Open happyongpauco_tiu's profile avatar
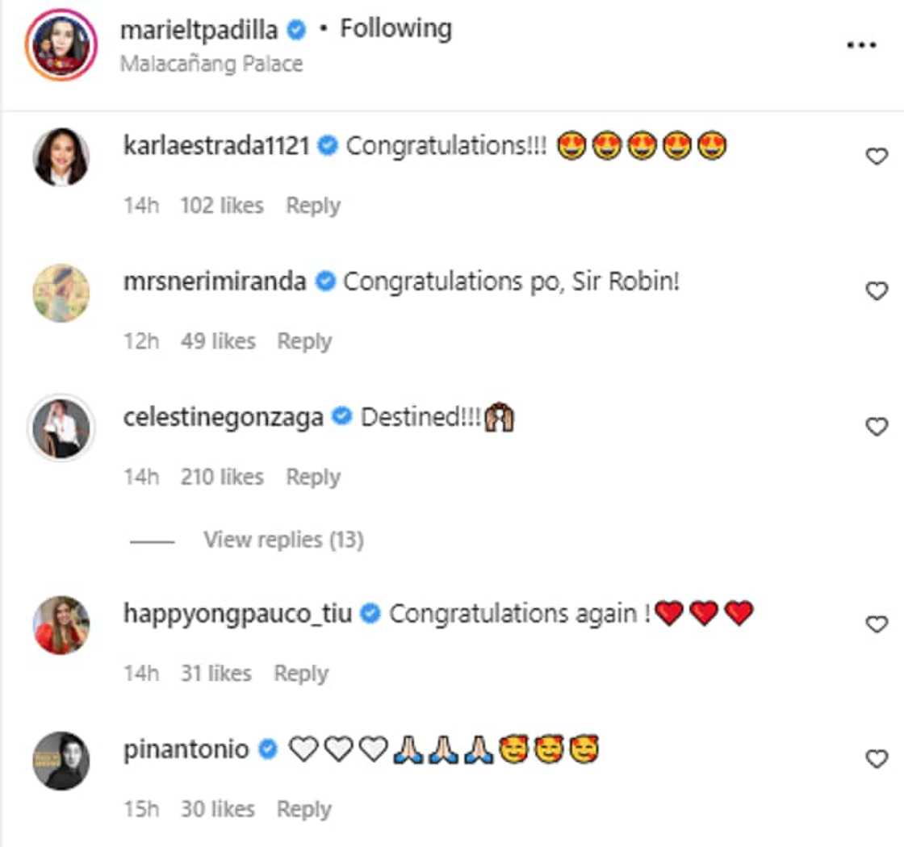The image size is (904, 847). 61,625
